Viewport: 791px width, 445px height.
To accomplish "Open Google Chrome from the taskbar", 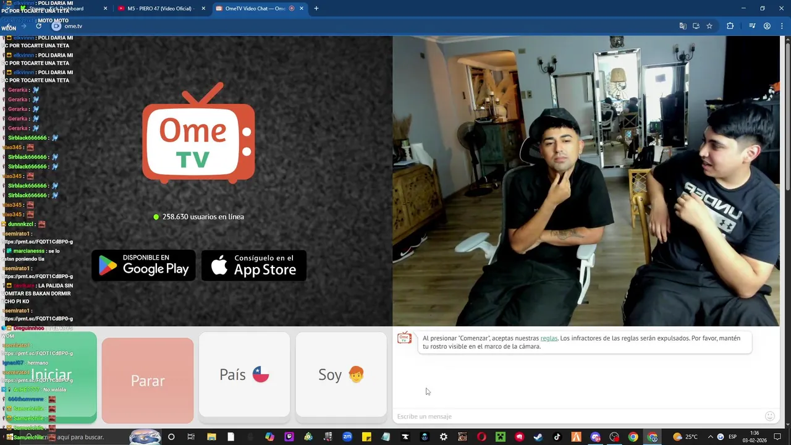I will tap(633, 437).
